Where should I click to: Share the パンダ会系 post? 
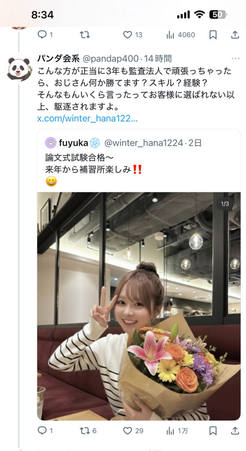coord(235,431)
